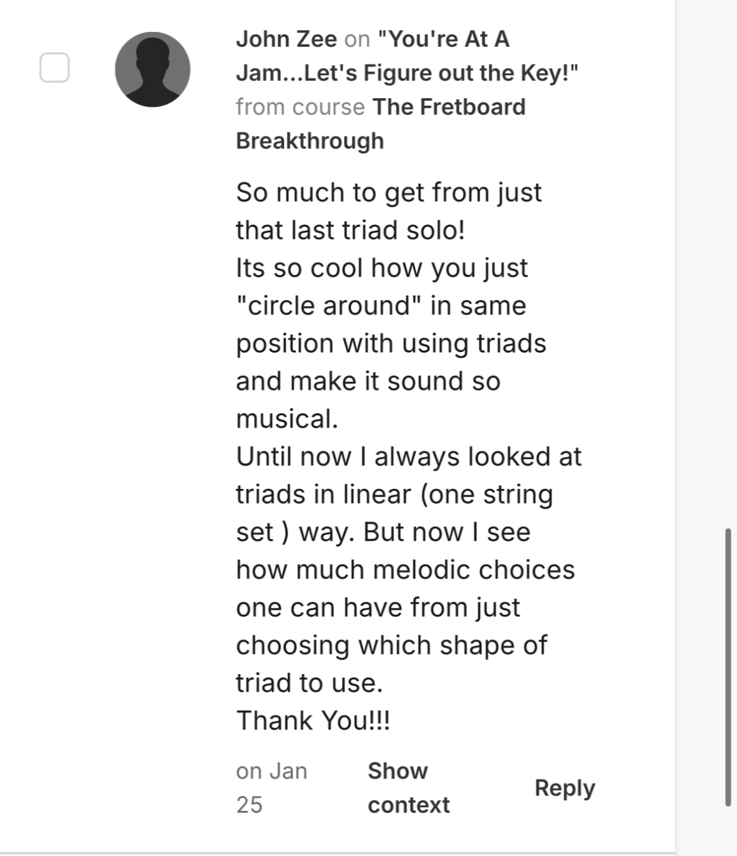The image size is (737, 856).
Task: Click the "on Jan 25" comment date
Action: (271, 788)
